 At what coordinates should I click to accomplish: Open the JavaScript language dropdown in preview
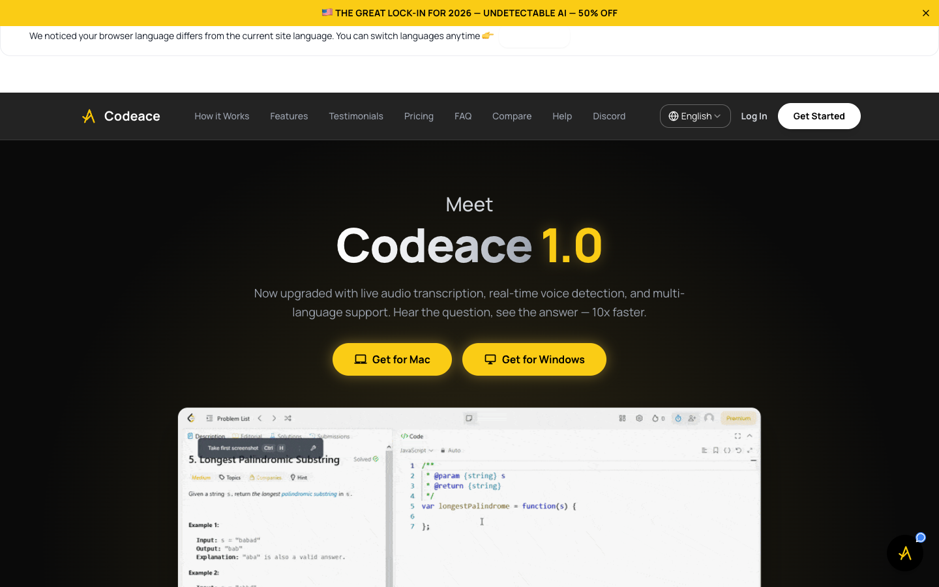417,451
